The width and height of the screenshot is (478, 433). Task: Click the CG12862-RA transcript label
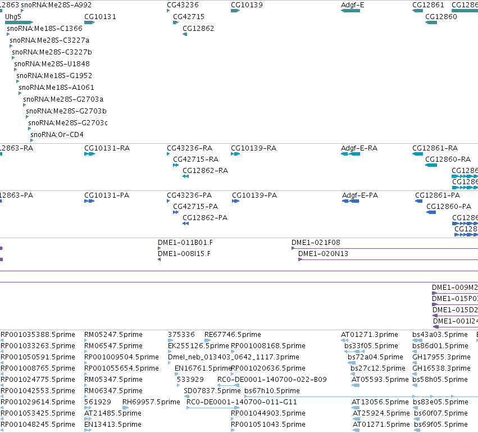[205, 171]
